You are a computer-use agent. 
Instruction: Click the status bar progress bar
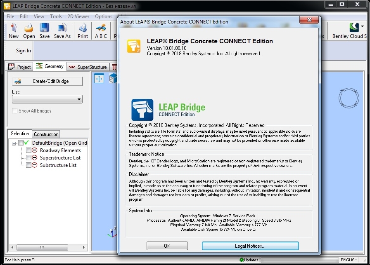(299, 260)
